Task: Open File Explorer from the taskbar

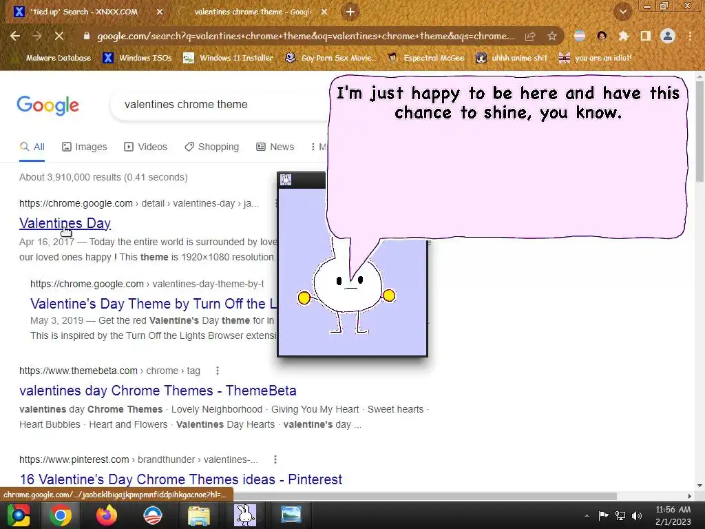Action: [199, 515]
